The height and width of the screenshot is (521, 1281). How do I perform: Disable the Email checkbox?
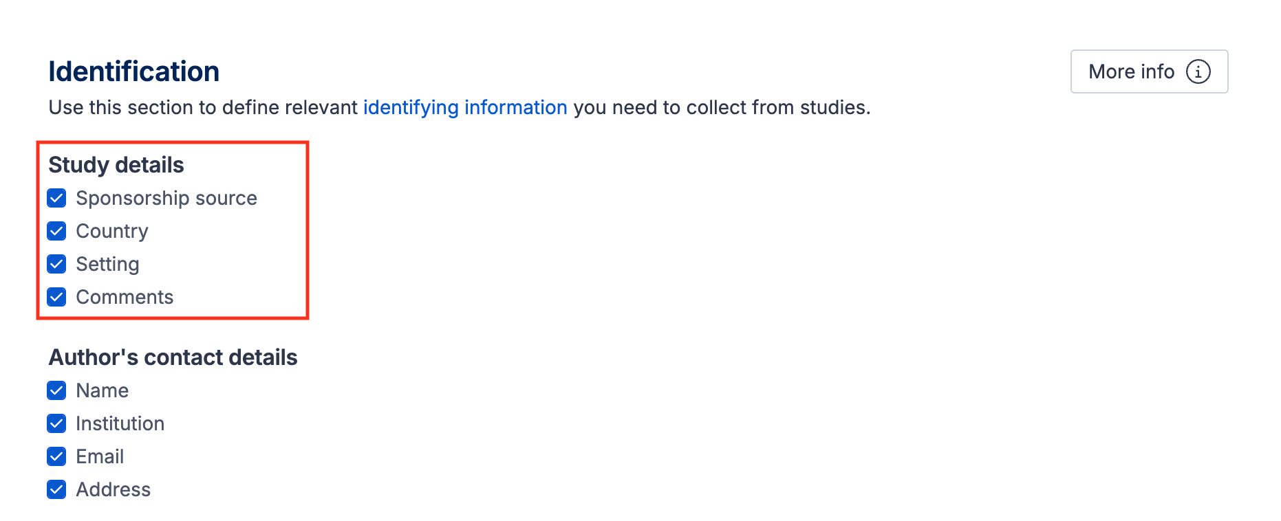pos(57,457)
